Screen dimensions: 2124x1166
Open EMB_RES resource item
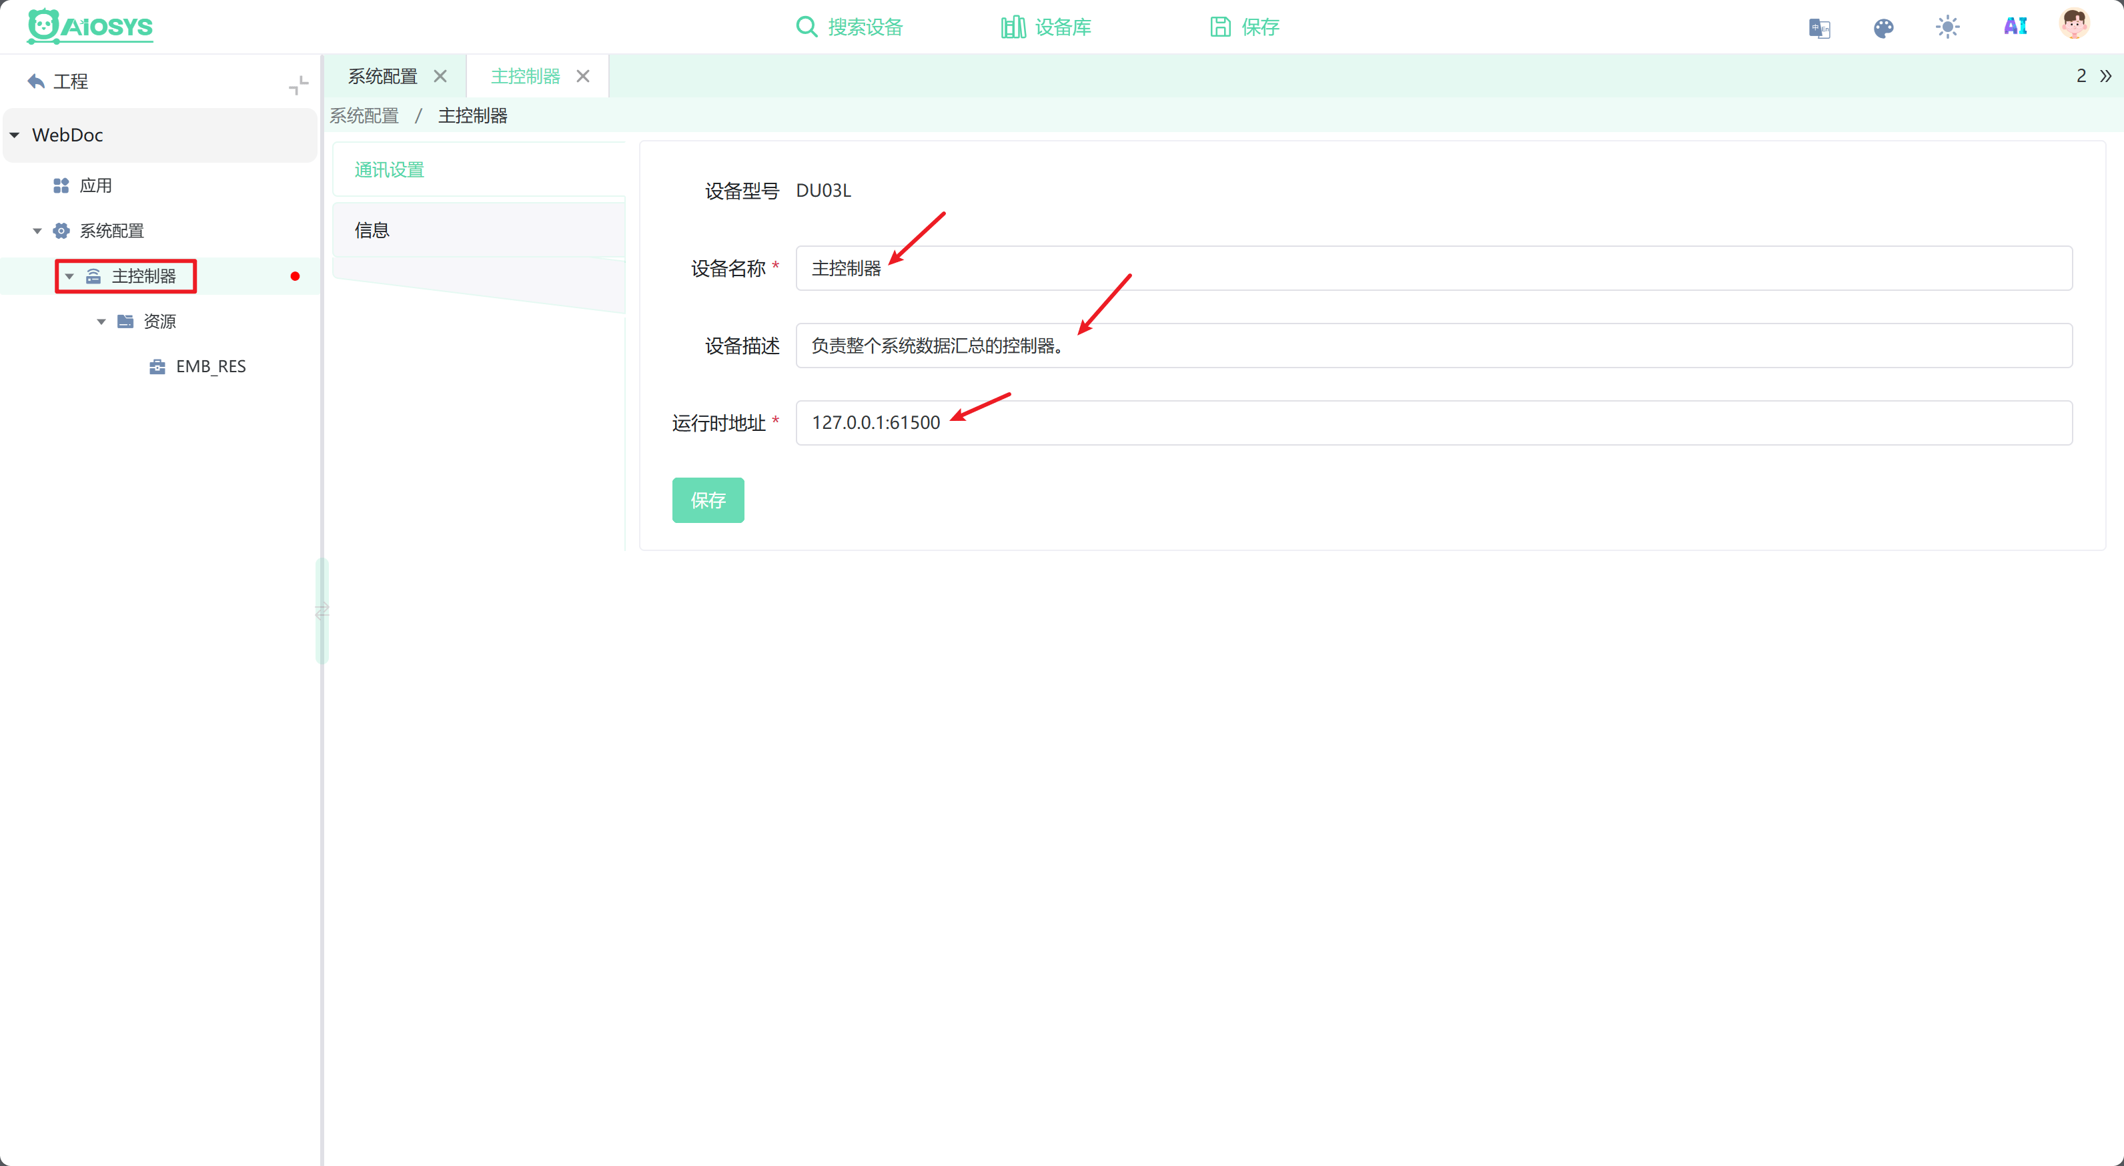211,366
